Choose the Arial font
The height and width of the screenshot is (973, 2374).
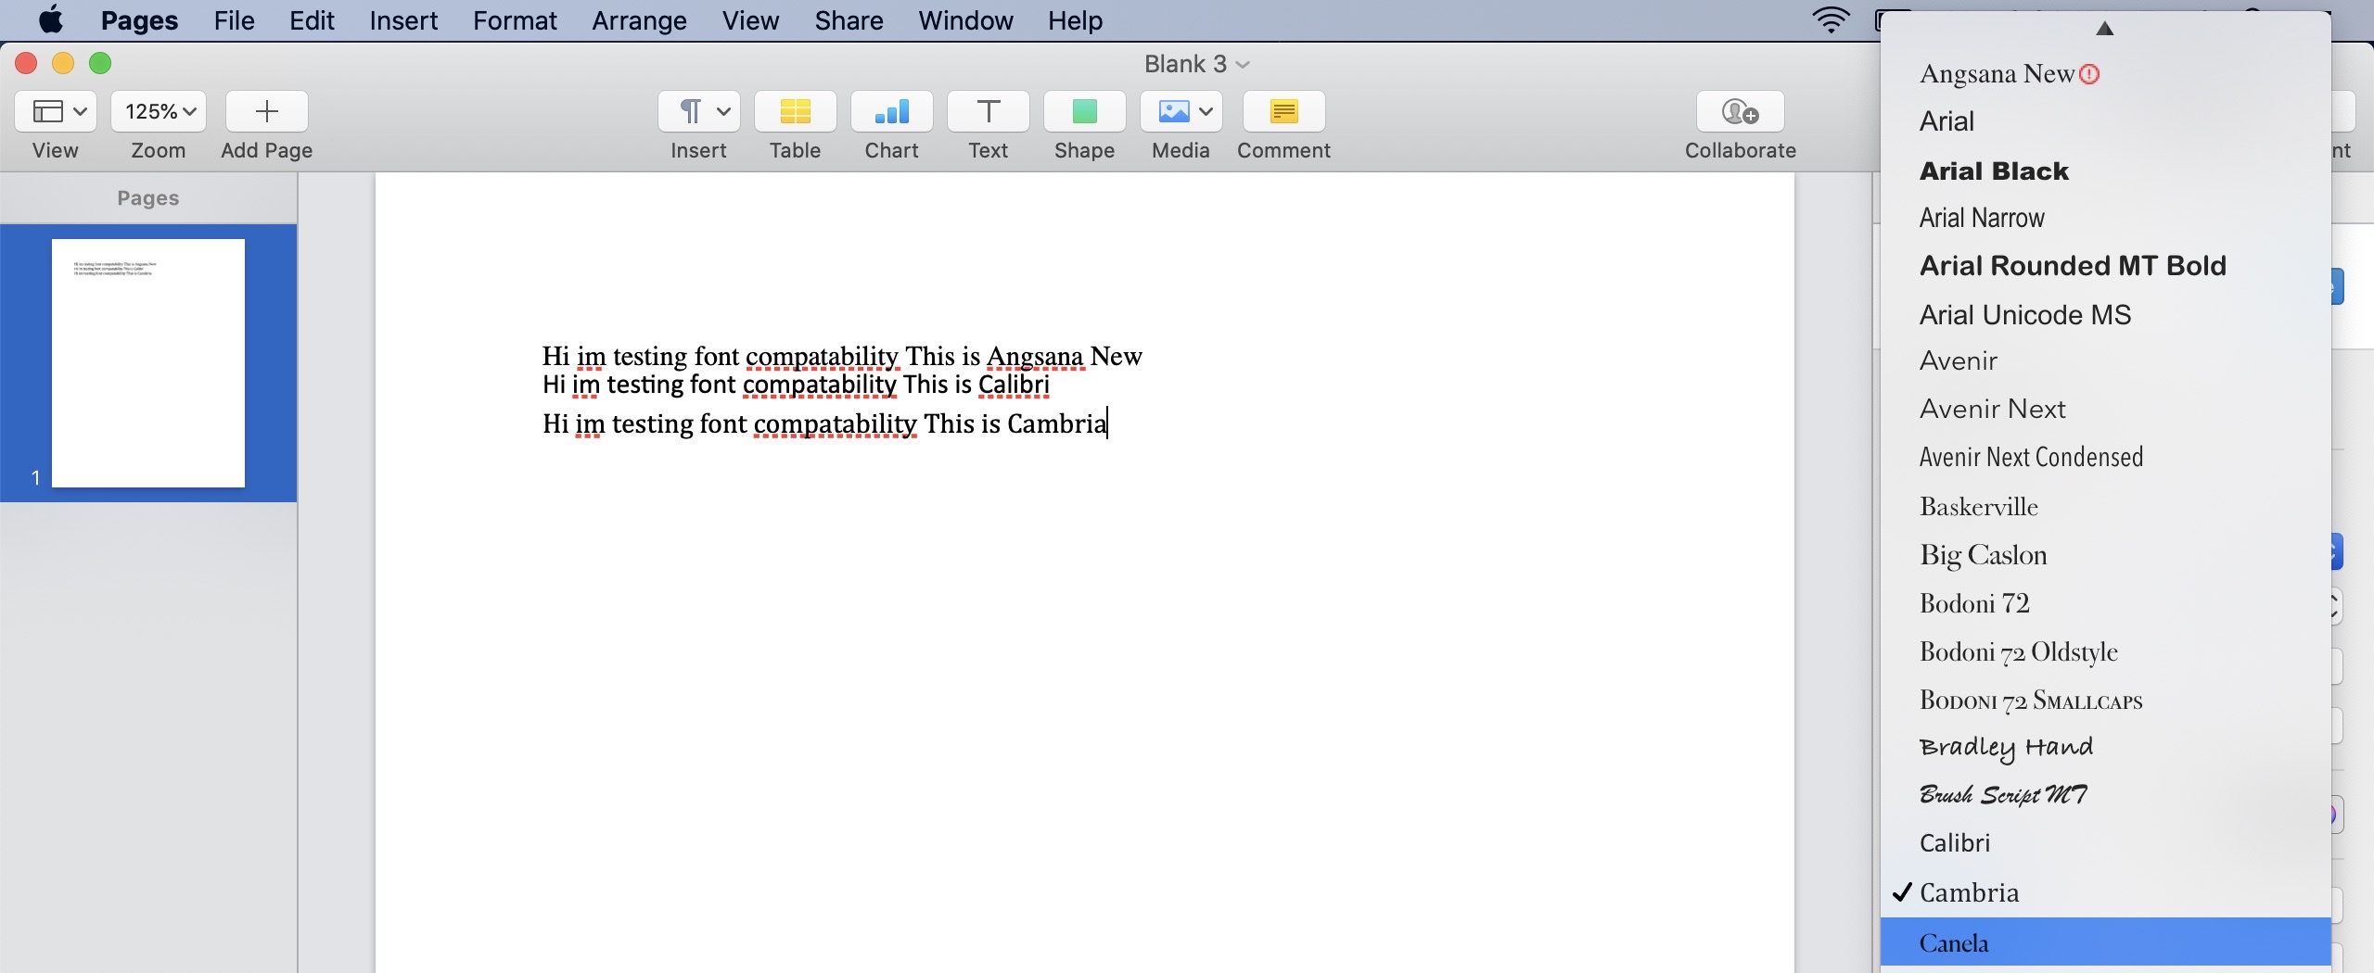click(2105, 121)
